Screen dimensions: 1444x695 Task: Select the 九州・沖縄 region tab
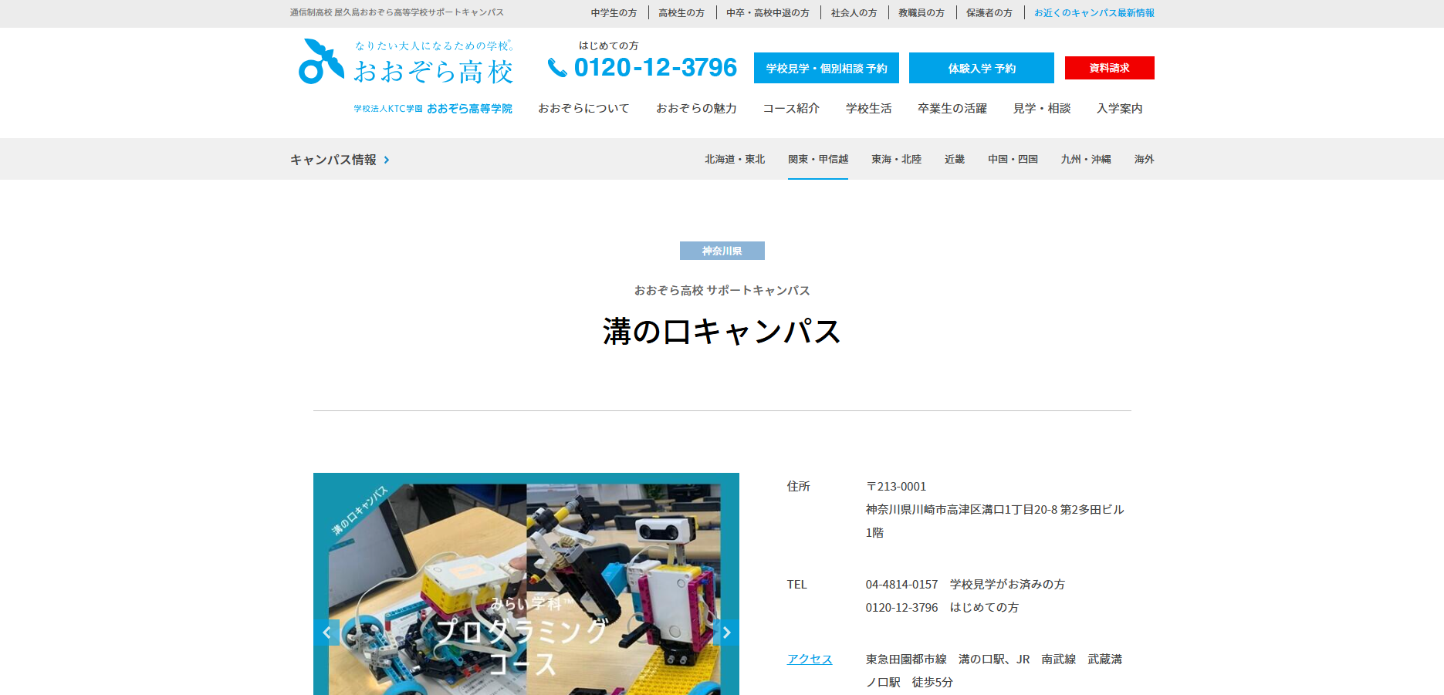click(1086, 159)
